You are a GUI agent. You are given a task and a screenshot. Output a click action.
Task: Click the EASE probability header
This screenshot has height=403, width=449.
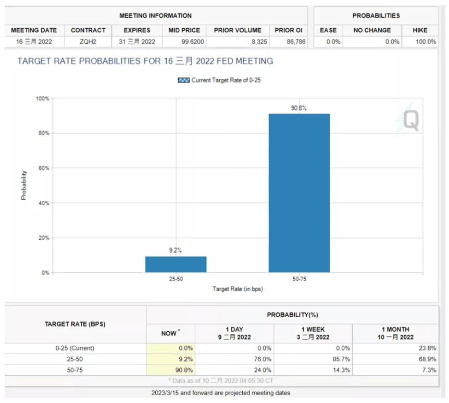(x=328, y=30)
